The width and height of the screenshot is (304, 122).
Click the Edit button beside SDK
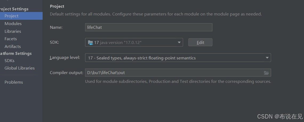click(200, 42)
